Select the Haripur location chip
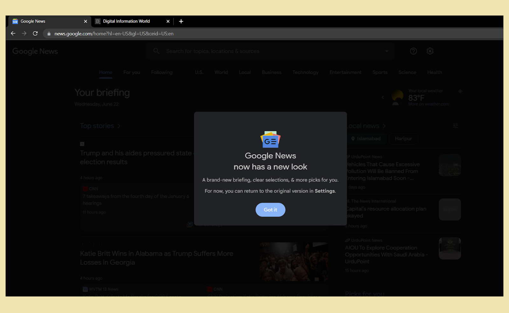 [403, 139]
